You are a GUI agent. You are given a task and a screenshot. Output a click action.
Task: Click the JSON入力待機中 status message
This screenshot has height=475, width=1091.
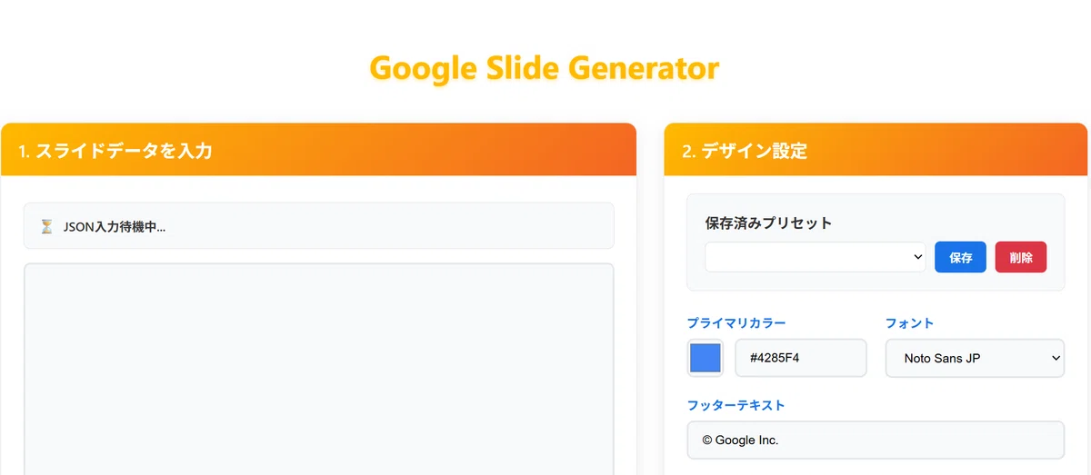click(x=115, y=226)
